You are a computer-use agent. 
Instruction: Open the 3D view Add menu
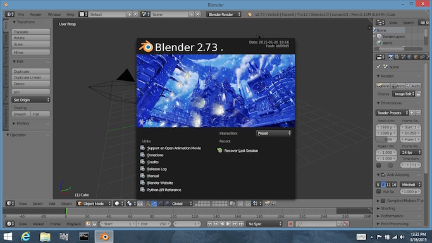[x=52, y=204]
